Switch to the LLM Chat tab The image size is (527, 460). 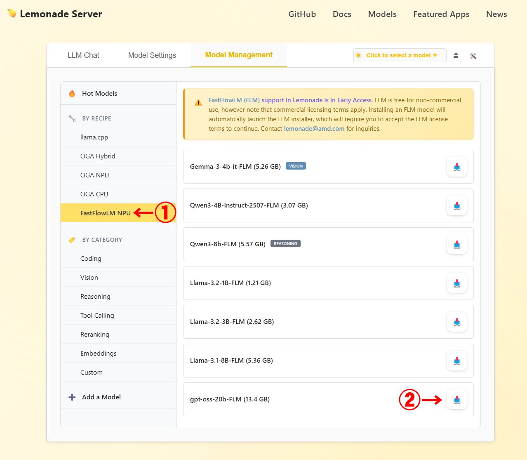pos(83,55)
